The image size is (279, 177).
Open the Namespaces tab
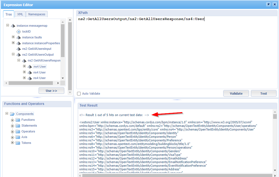37,14
